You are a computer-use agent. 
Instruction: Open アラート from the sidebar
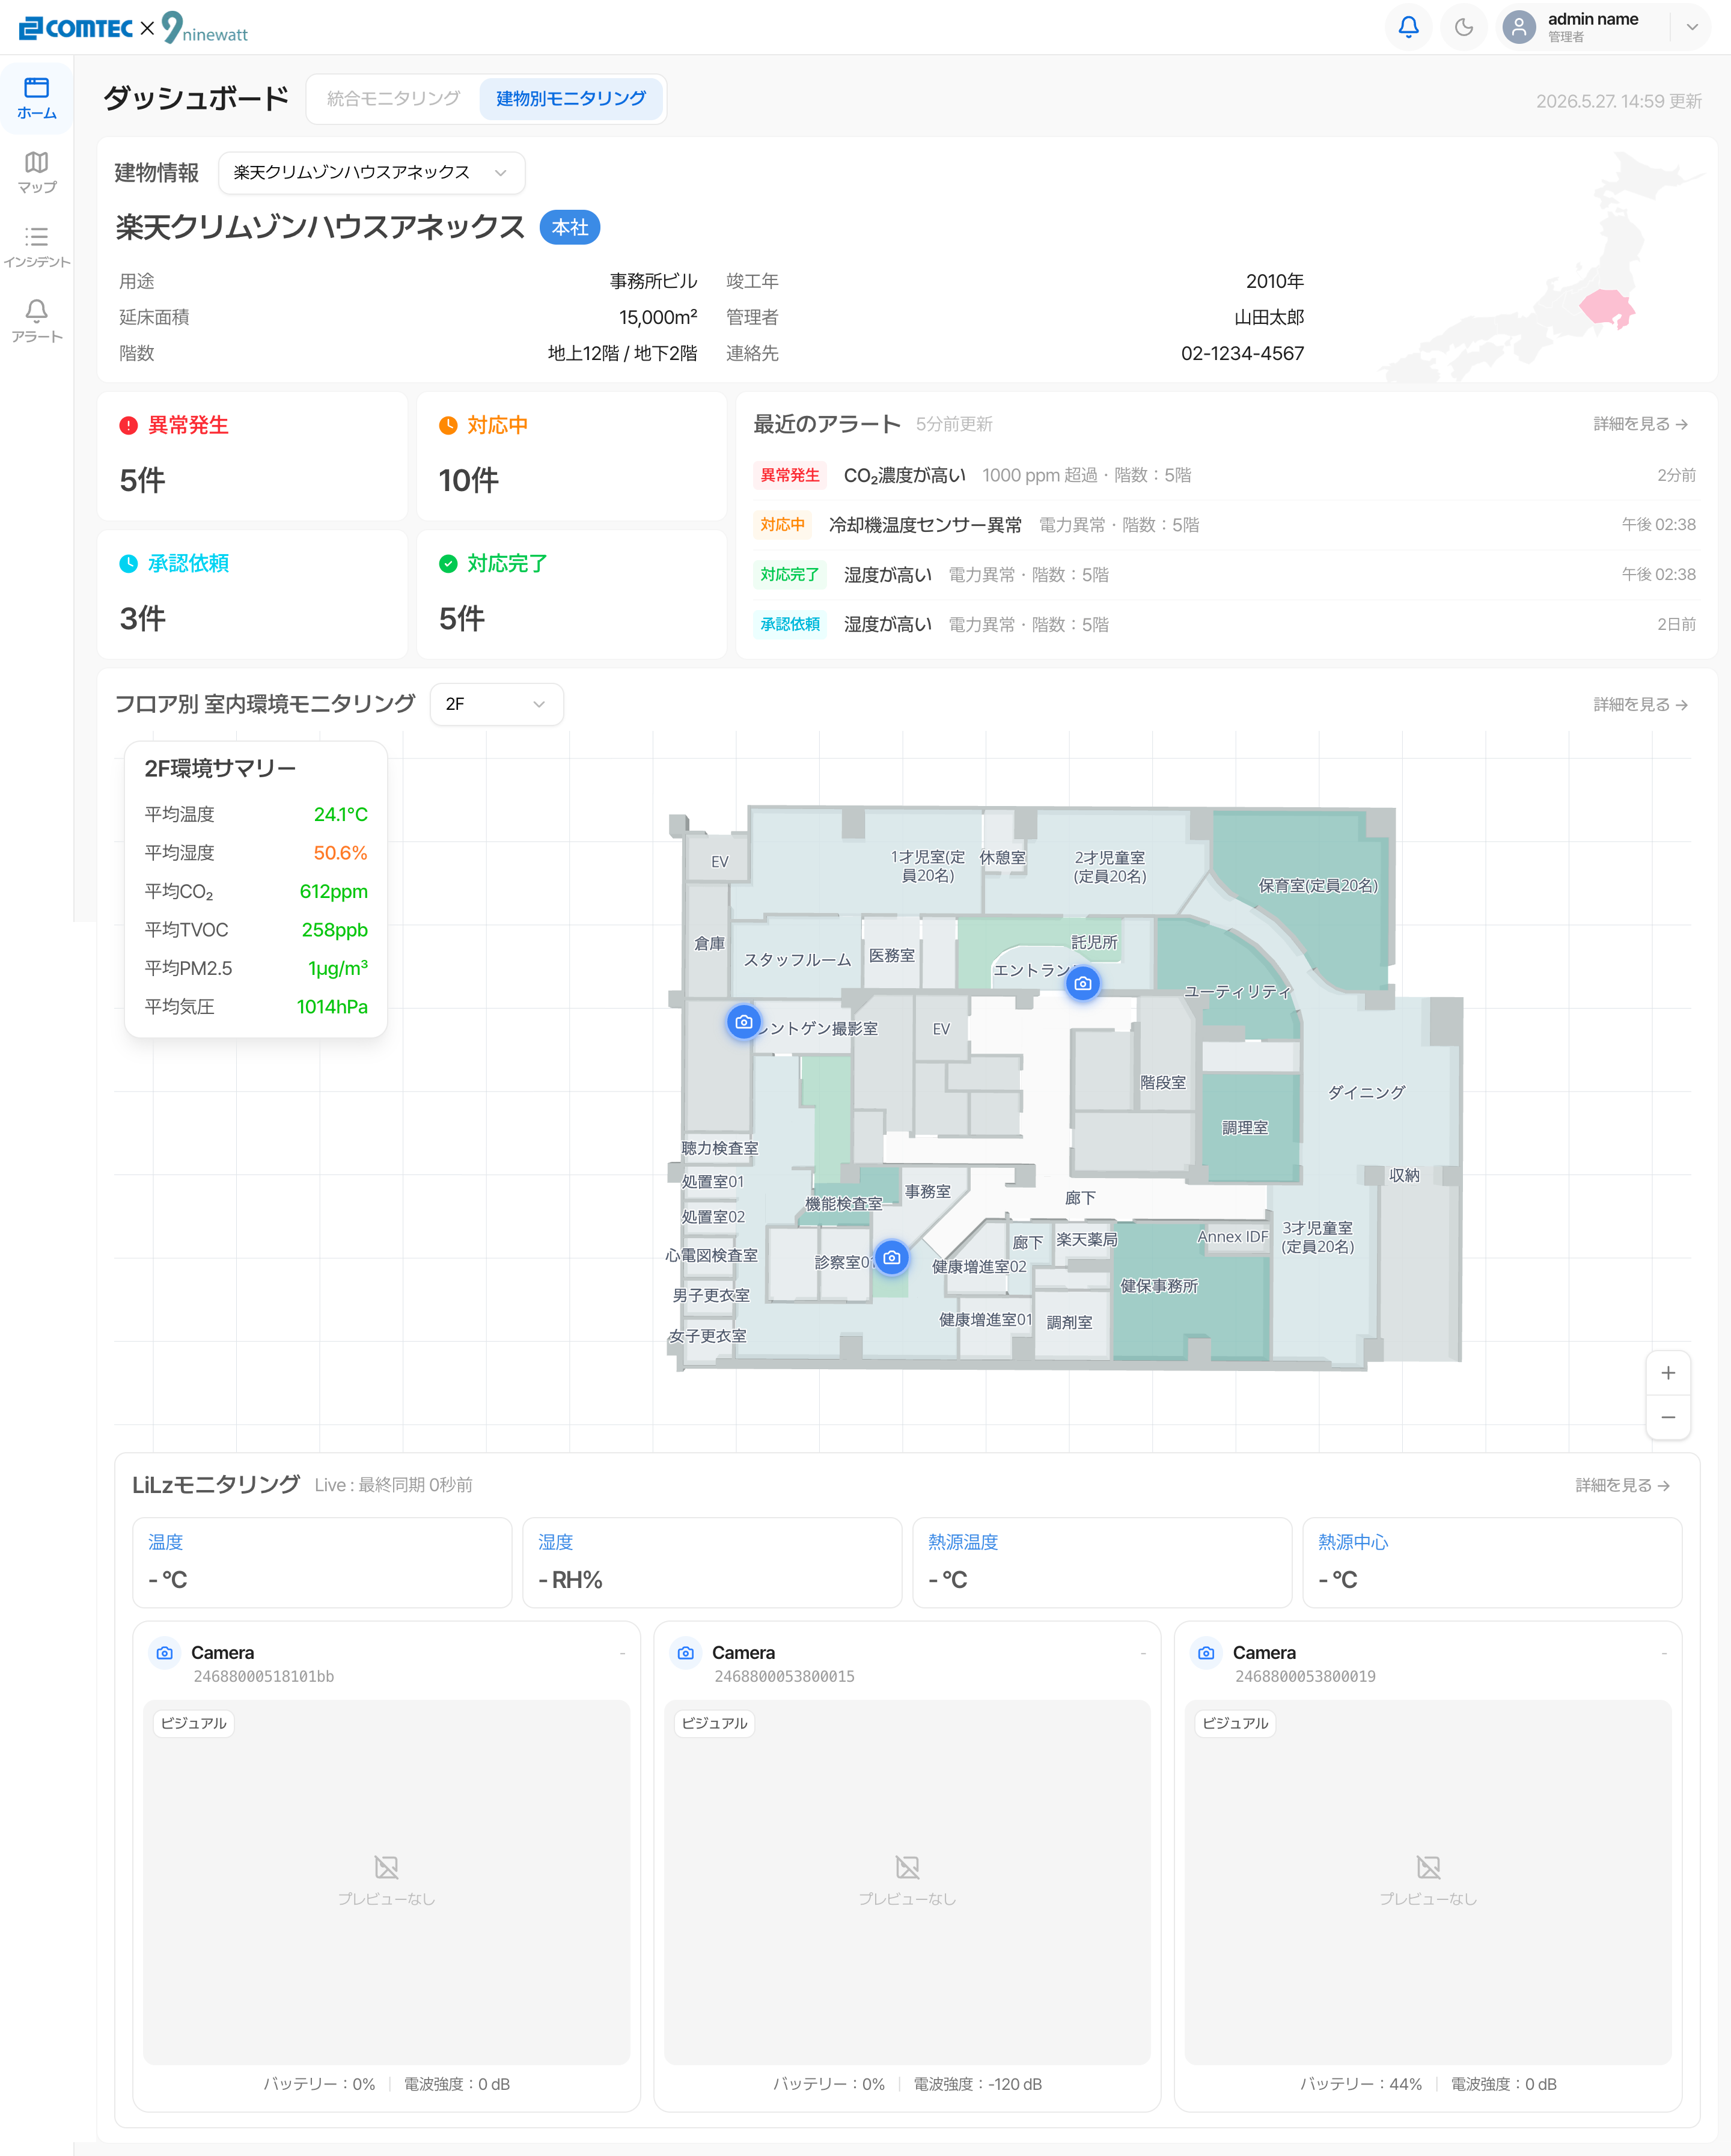coord(37,321)
